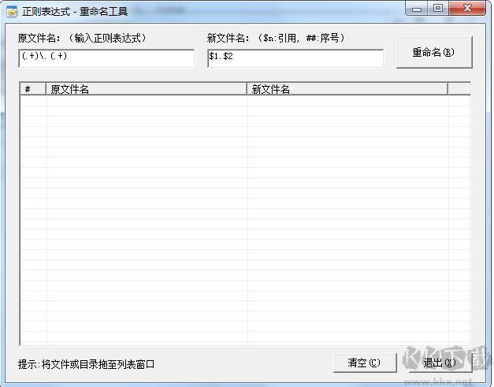Minimize the 重命名工具 window
The width and height of the screenshot is (494, 387).
(x=417, y=9)
